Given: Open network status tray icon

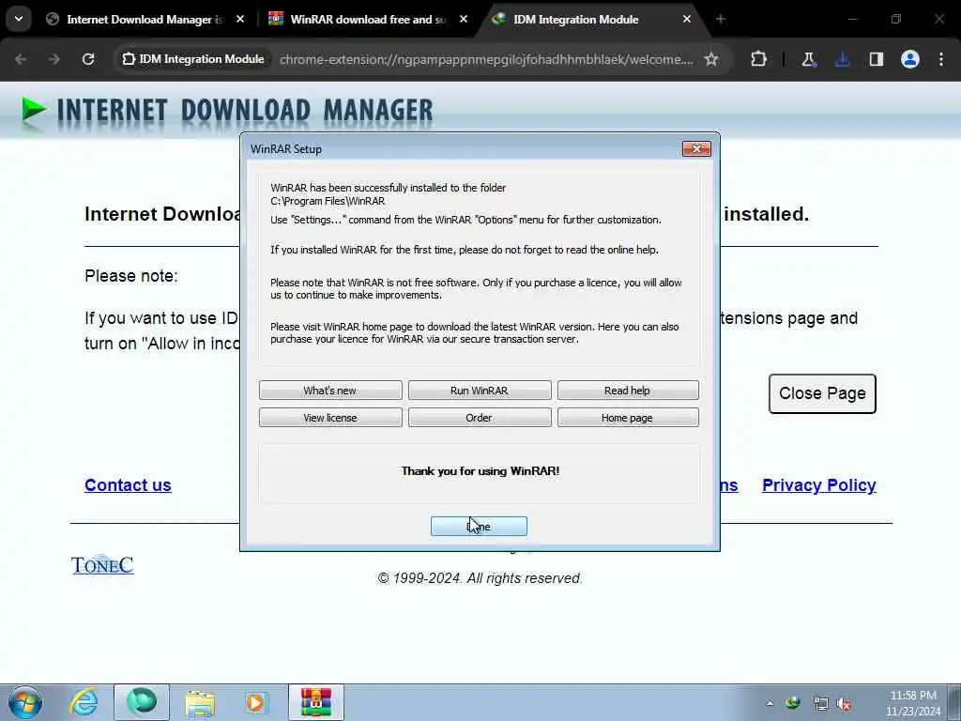Looking at the screenshot, I should 820,703.
